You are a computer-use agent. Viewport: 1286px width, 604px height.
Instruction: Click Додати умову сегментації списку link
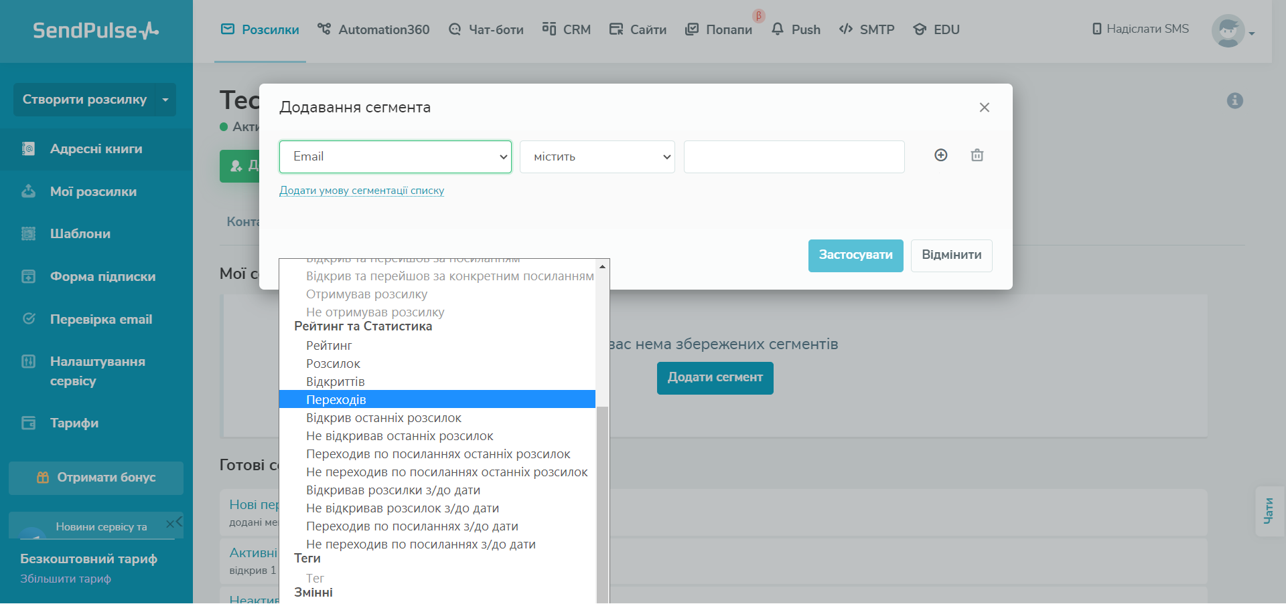tap(362, 191)
